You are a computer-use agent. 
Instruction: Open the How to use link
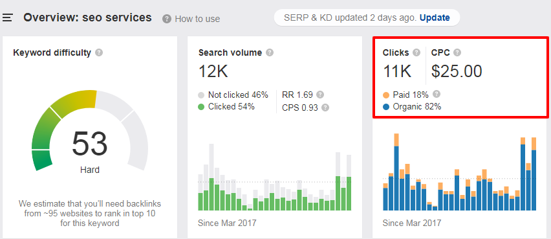[197, 19]
